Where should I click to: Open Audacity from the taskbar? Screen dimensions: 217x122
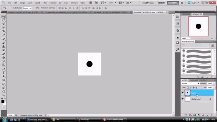88,120
